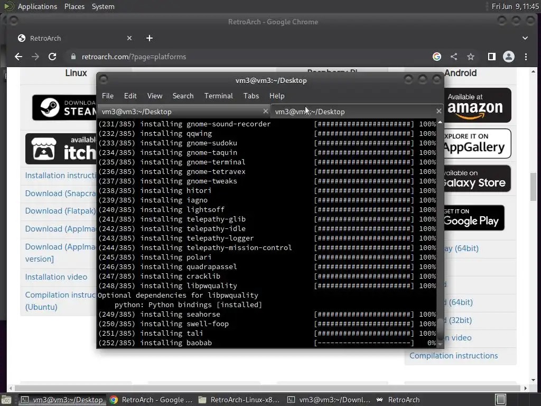Open the itch.io badge
The height and width of the screenshot is (406, 541).
(61, 149)
